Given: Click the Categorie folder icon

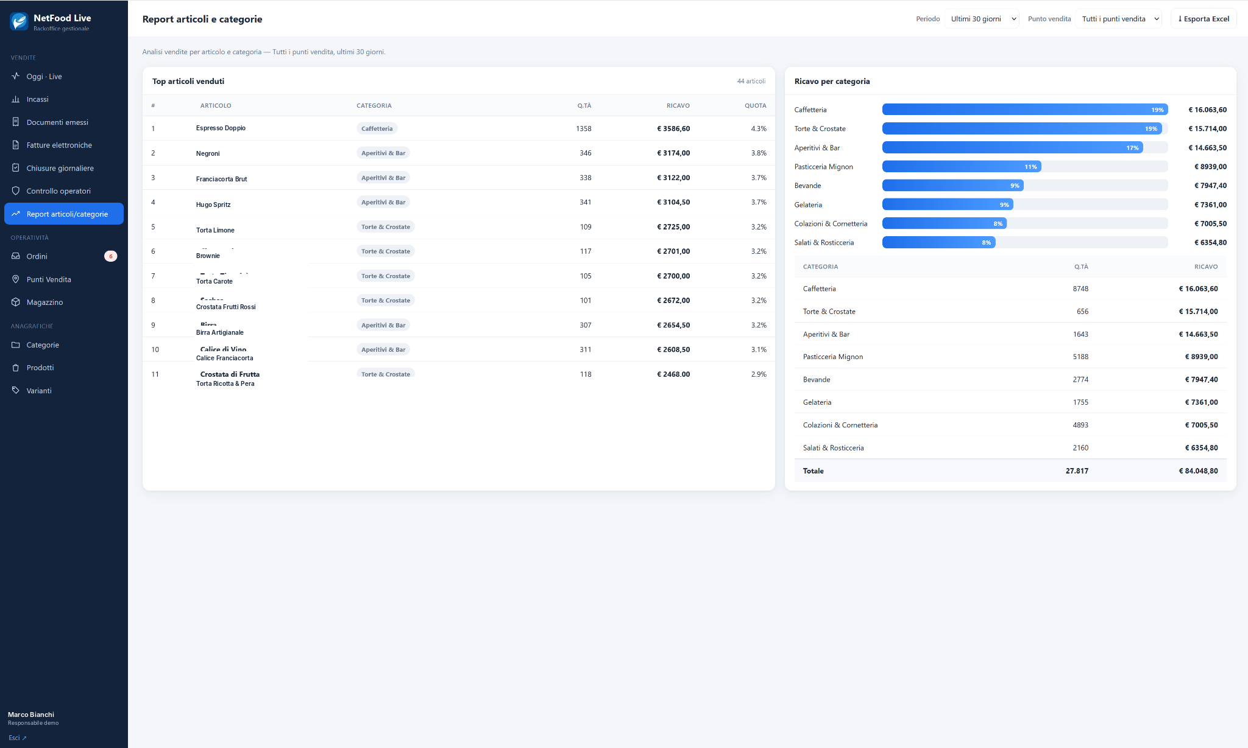Looking at the screenshot, I should [x=16, y=344].
